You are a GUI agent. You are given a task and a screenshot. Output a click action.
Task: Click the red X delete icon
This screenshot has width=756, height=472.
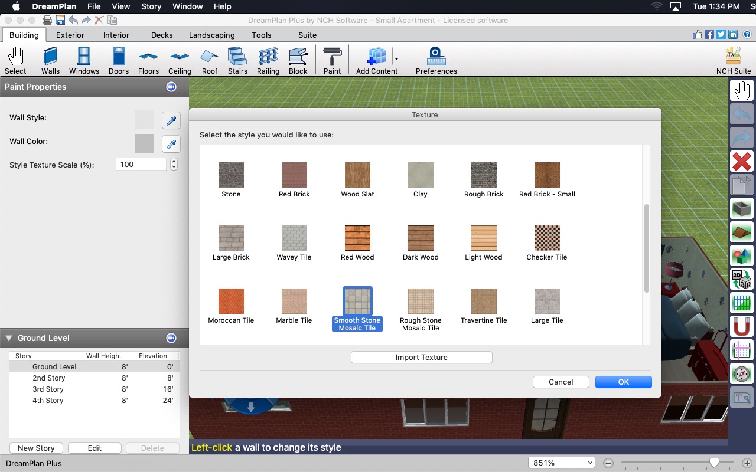tap(742, 161)
